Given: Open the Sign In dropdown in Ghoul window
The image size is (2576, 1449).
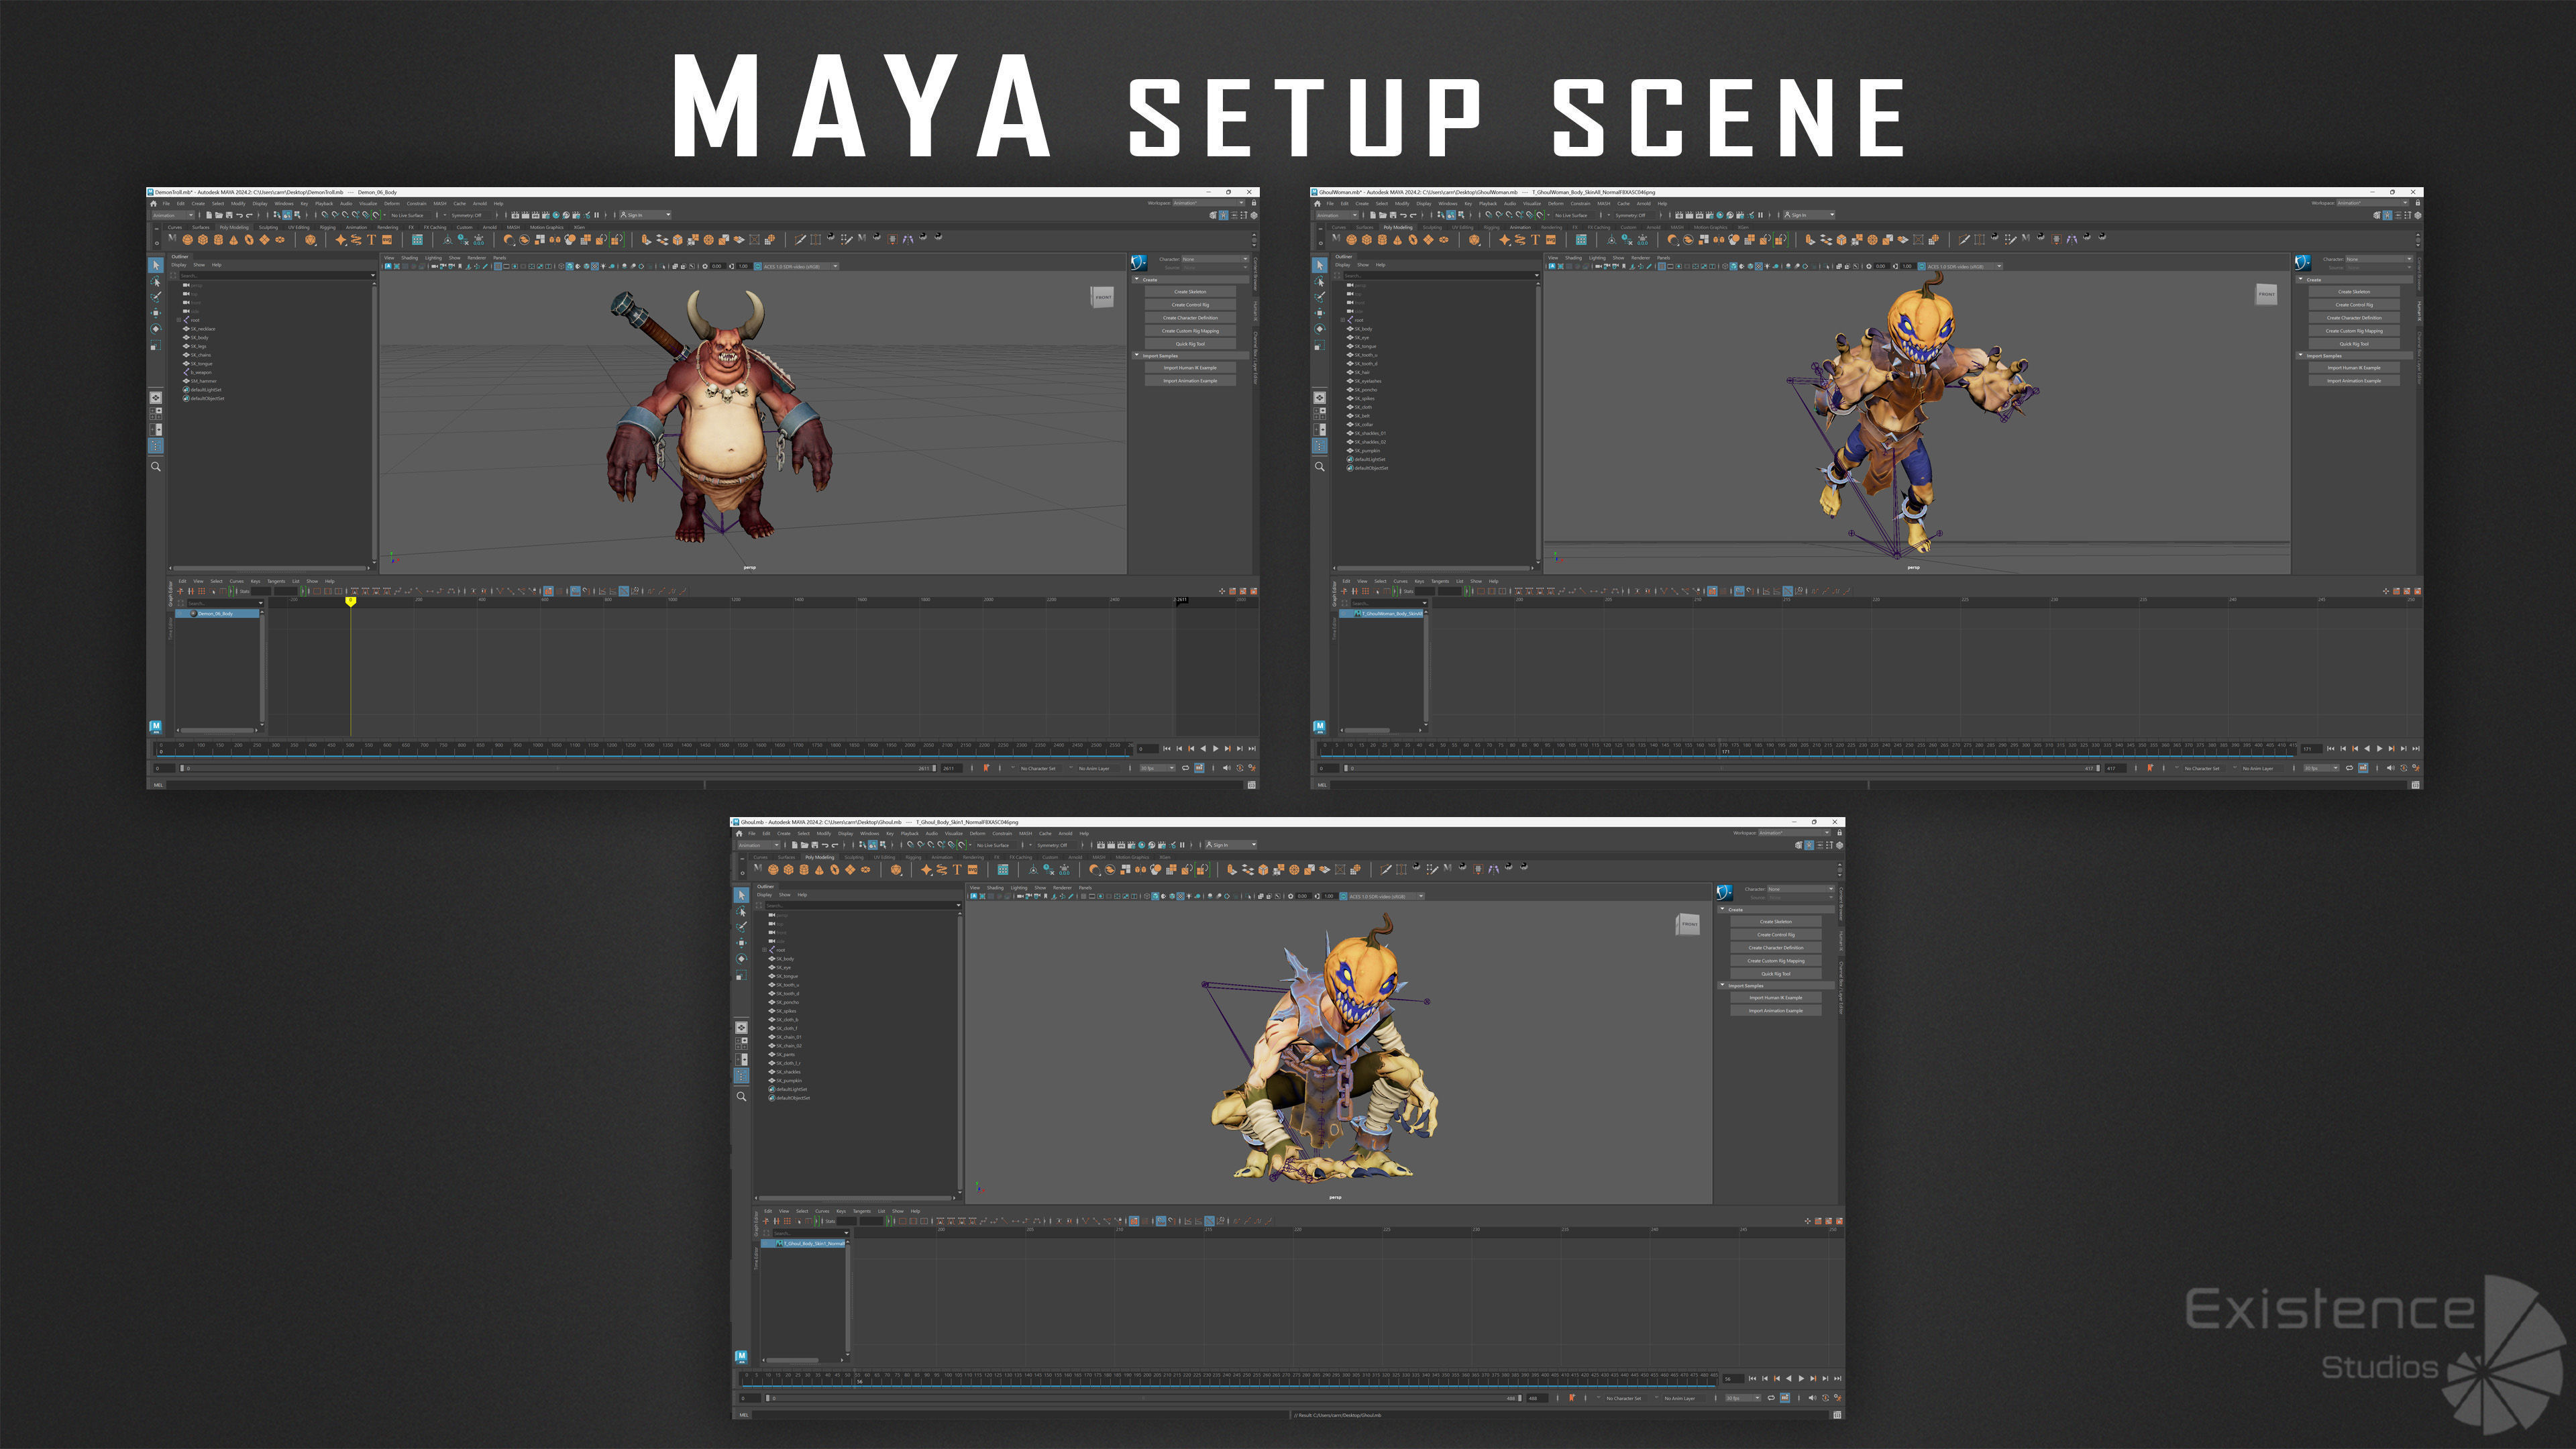Looking at the screenshot, I should 1232,845.
